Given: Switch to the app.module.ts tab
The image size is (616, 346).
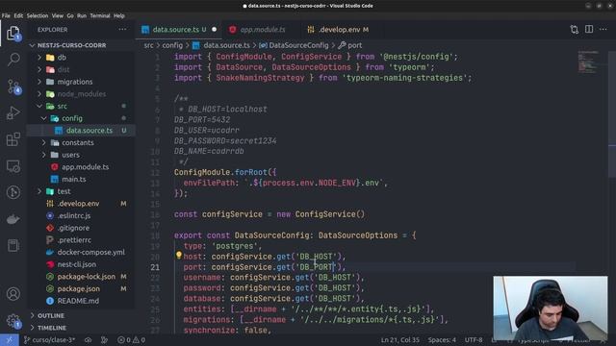Looking at the screenshot, I should click(x=263, y=30).
